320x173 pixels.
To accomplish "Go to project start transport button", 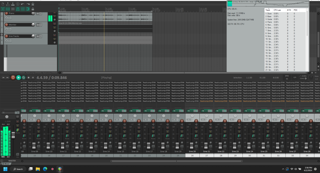I will click(x=3, y=77).
